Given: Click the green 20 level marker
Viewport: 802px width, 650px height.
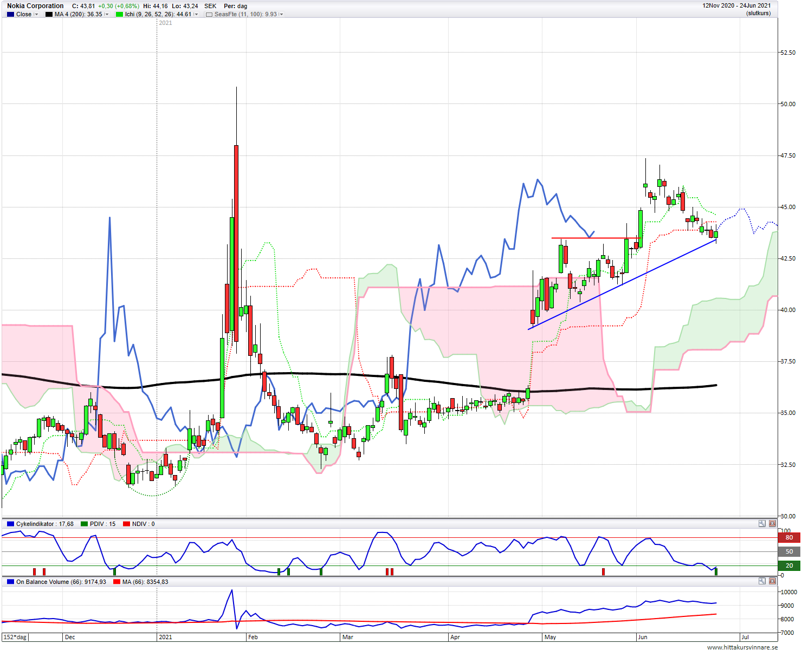Looking at the screenshot, I should click(789, 565).
